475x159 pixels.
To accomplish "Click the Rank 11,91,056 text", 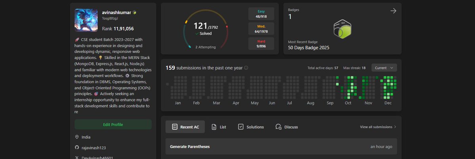I will 118,29.
